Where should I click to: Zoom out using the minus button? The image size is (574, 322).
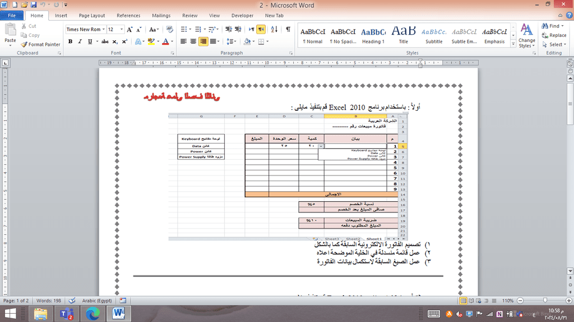[520, 300]
